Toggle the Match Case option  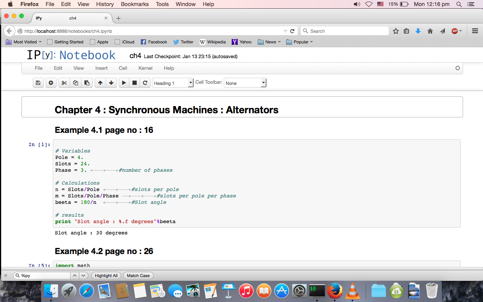click(x=138, y=276)
